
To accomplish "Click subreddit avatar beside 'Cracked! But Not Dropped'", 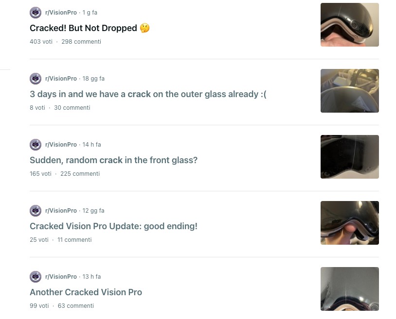I will point(36,13).
